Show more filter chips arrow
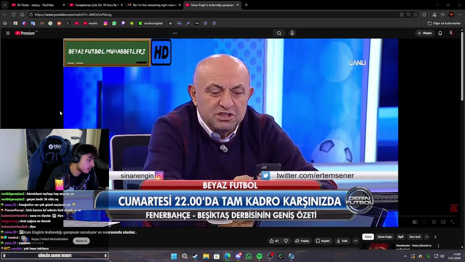The image size is (465, 262). (x=435, y=237)
